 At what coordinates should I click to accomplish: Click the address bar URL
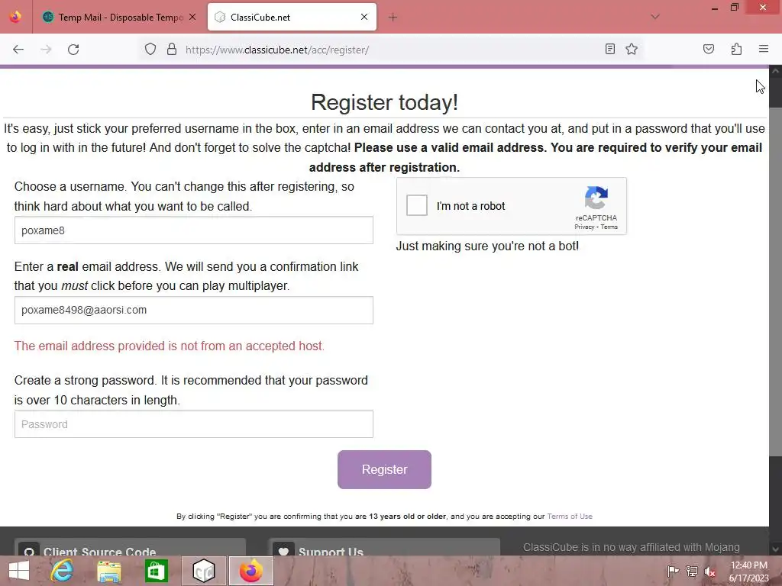coord(276,50)
